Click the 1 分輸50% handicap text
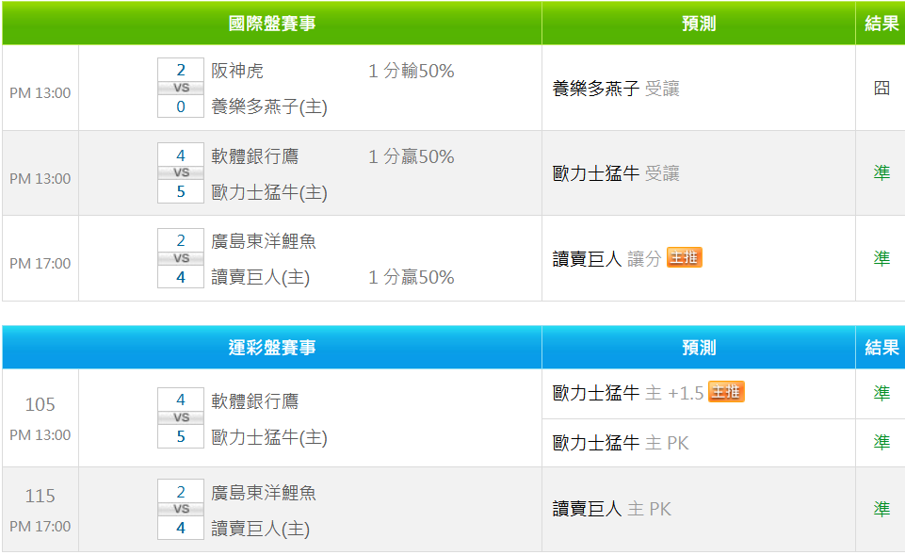The height and width of the screenshot is (555, 905). (412, 71)
